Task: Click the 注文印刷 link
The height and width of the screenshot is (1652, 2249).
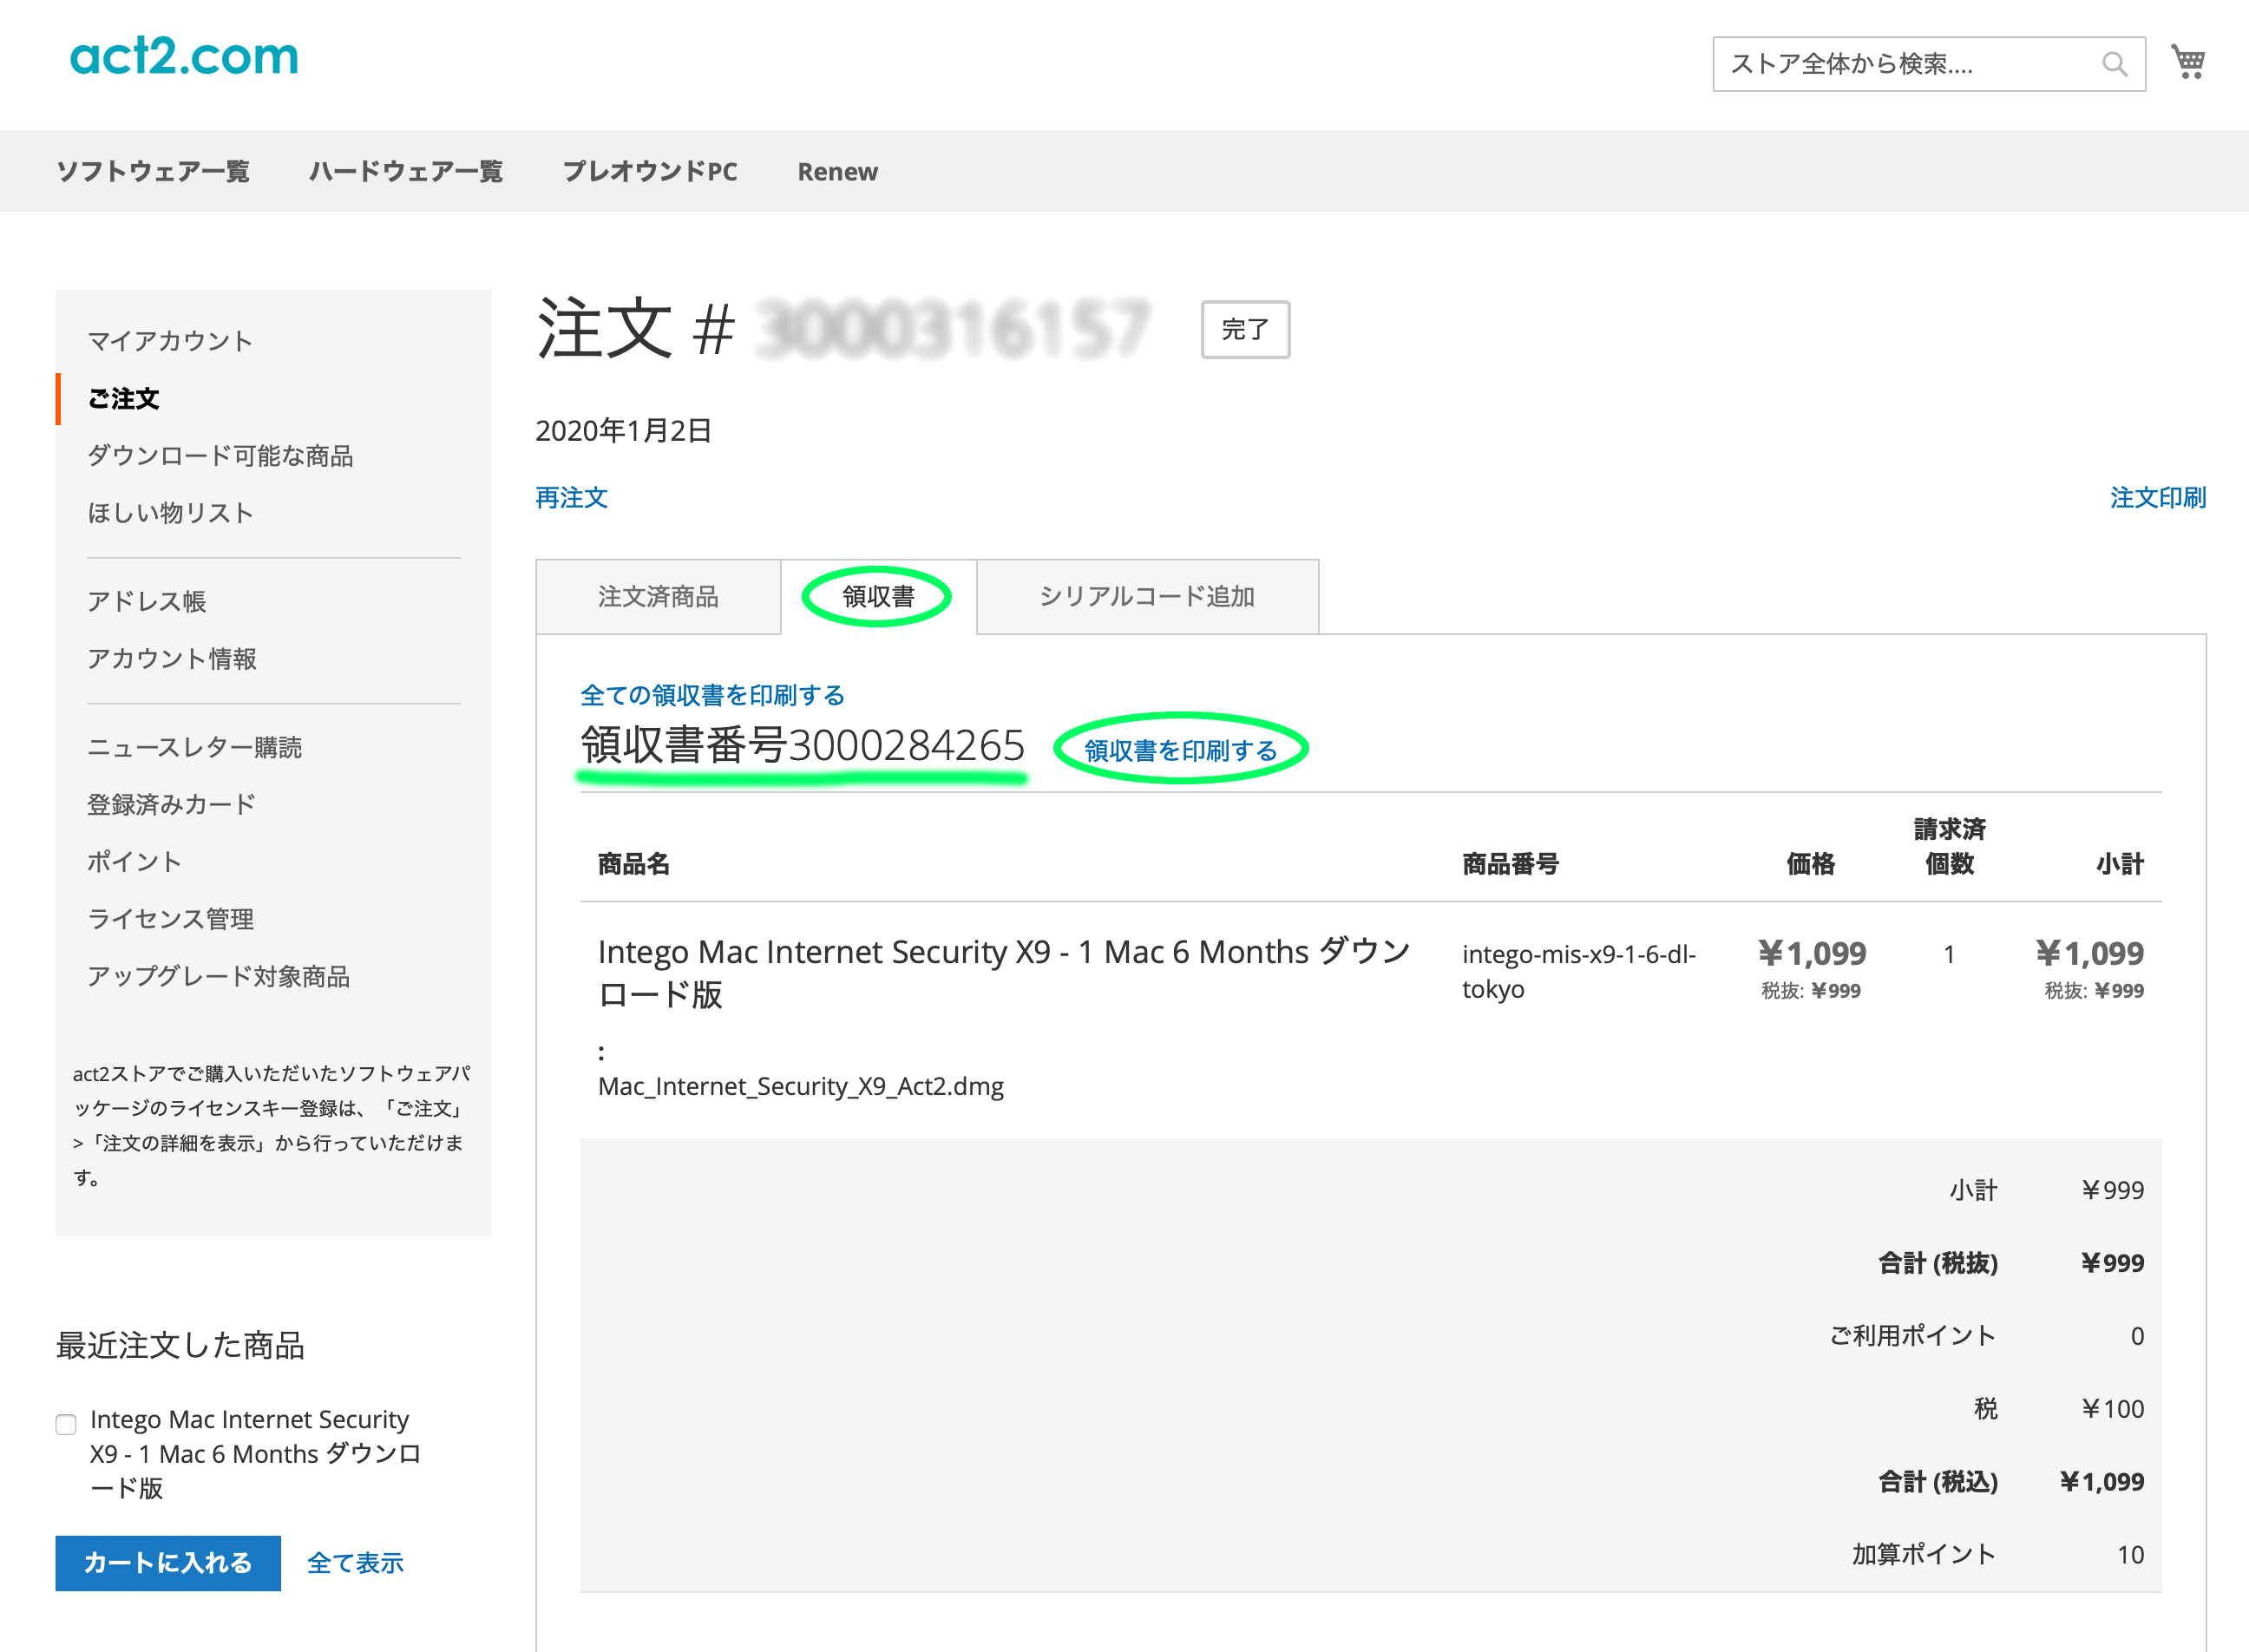Action: point(2158,497)
